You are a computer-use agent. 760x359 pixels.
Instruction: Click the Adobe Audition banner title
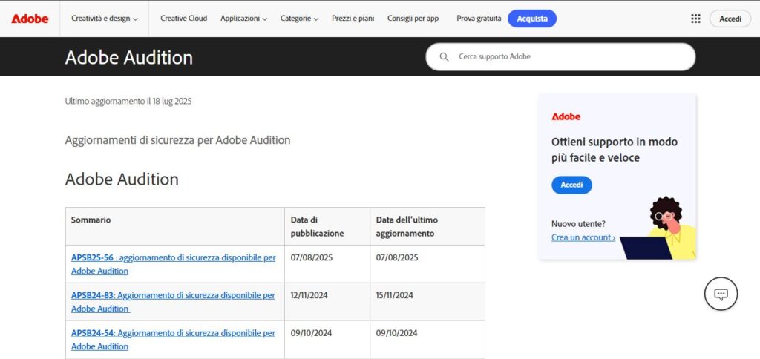[129, 57]
